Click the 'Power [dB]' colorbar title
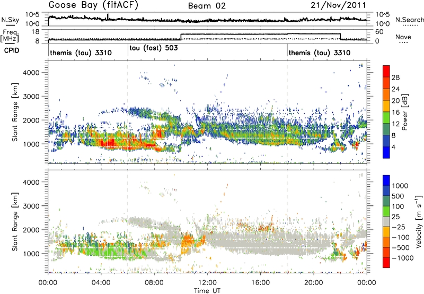This screenshot has height=294, width=424. click(404, 112)
